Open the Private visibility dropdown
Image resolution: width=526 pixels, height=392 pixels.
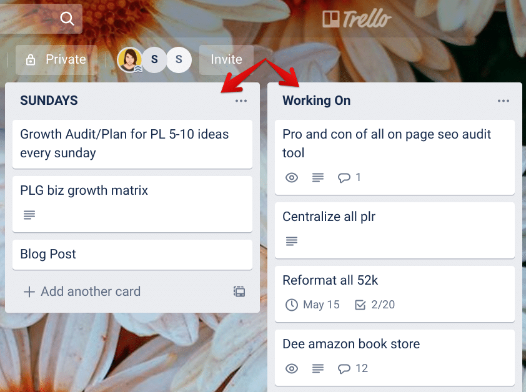56,60
